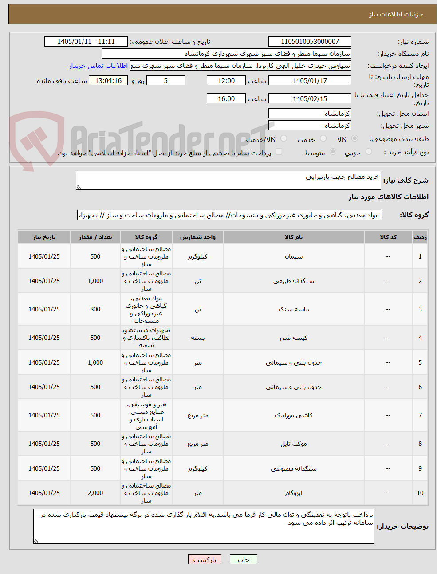Click the announcement date field 1405/01/11
Viewport: 437px width, 574px height.
(86, 42)
